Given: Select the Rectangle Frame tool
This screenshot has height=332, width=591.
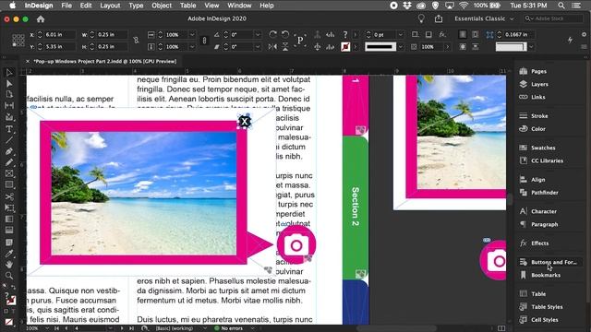Looking at the screenshot, I should [x=9, y=173].
